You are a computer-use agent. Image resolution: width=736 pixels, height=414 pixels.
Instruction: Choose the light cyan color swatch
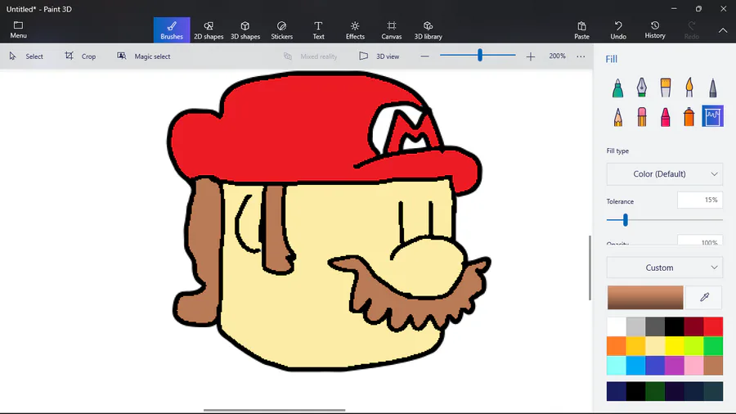pyautogui.click(x=617, y=366)
